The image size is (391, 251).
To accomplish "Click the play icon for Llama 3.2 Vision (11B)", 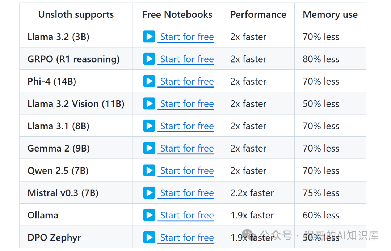I will click(x=149, y=103).
